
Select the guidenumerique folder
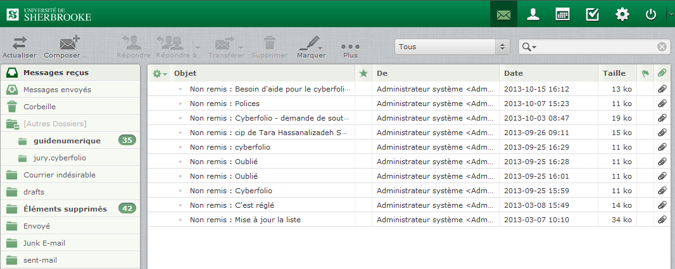(66, 140)
